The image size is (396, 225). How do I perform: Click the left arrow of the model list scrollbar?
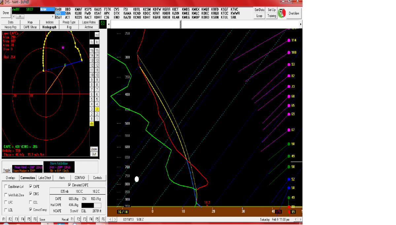(14, 16)
